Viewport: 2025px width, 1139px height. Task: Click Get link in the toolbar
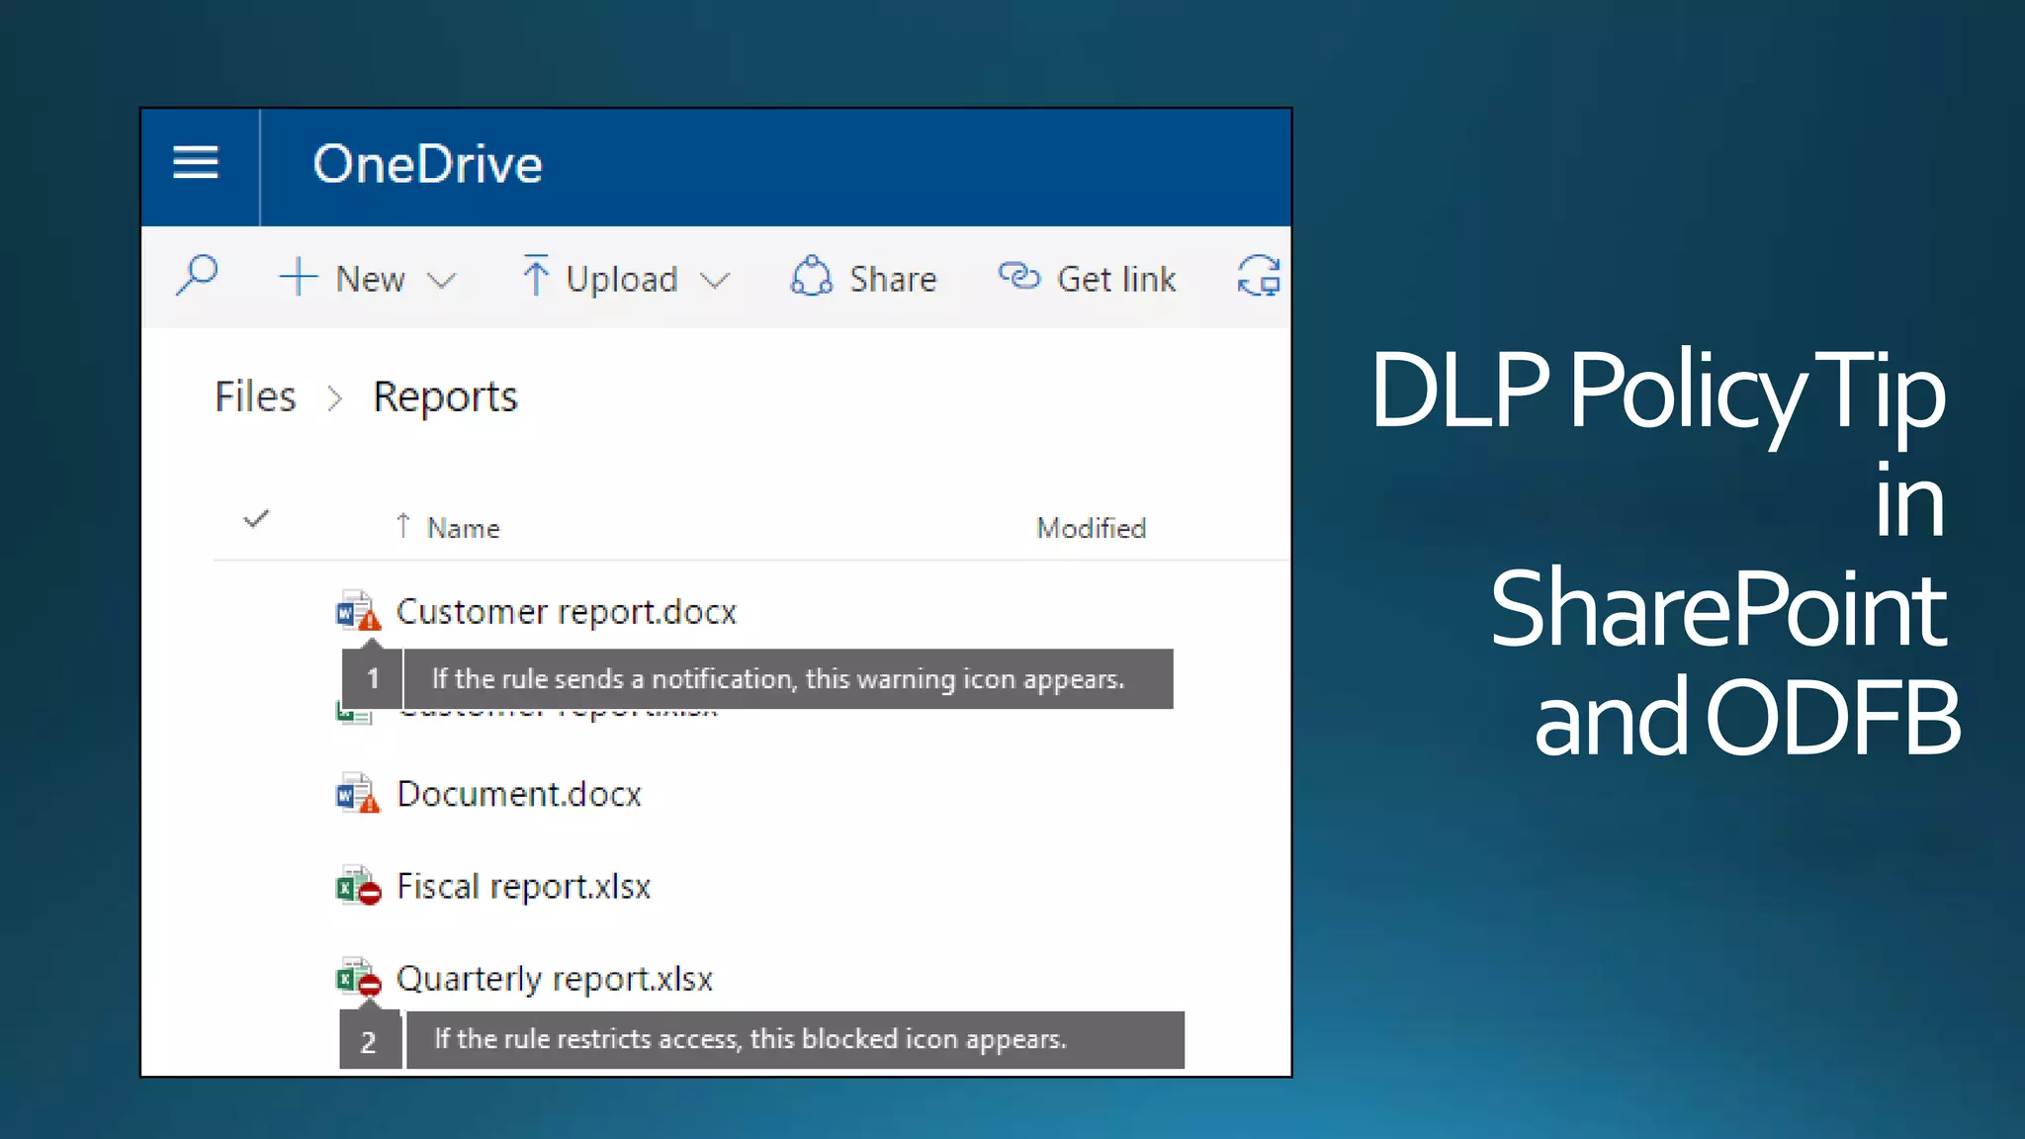(x=1088, y=278)
